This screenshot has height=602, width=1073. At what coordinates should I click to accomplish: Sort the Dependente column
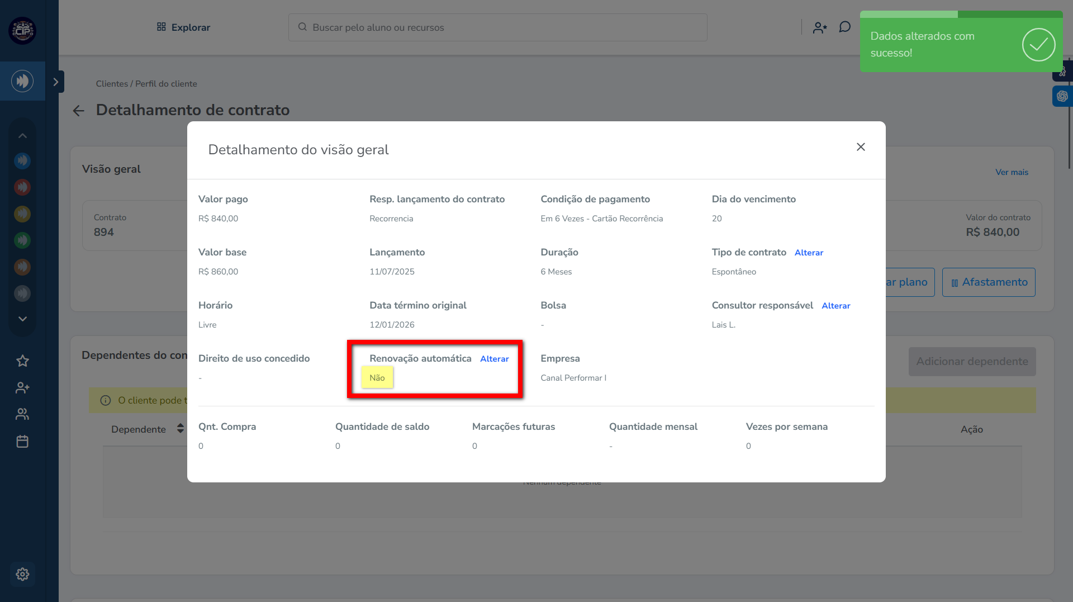180,429
